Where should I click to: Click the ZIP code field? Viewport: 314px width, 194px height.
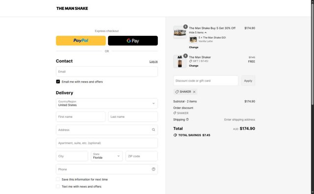point(142,156)
